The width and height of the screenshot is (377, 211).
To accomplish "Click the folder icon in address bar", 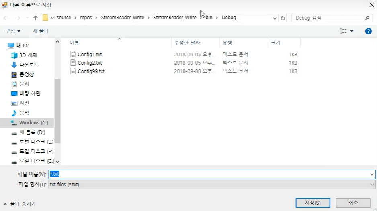I will 45,18.
